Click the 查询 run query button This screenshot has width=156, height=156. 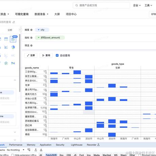pos(46,55)
